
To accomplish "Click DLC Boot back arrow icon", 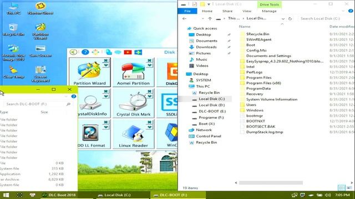I will coord(73,52).
